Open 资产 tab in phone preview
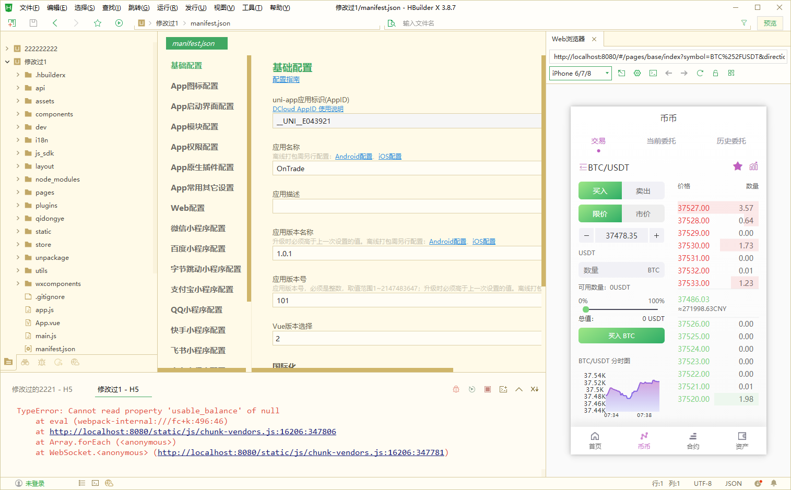This screenshot has width=791, height=490. (x=742, y=441)
